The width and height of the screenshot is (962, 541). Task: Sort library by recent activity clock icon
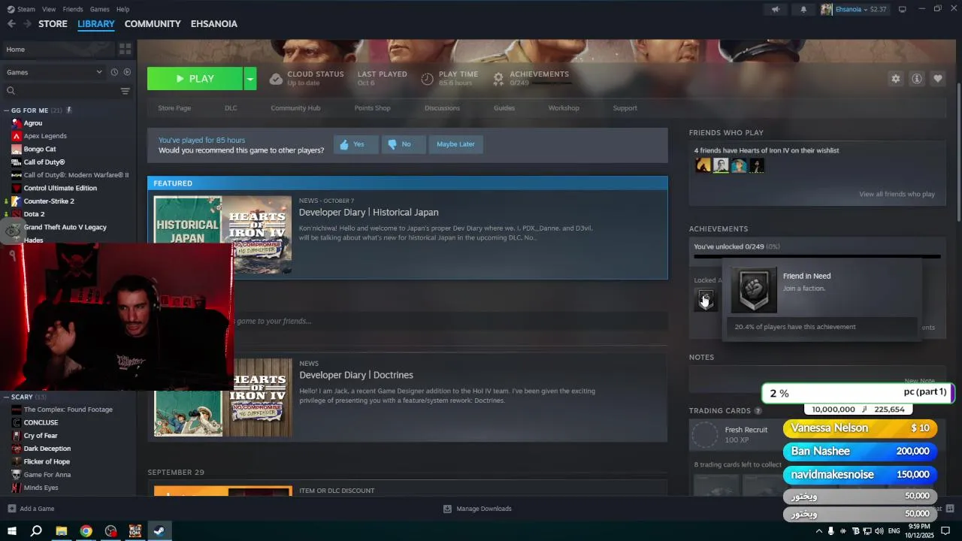point(114,72)
